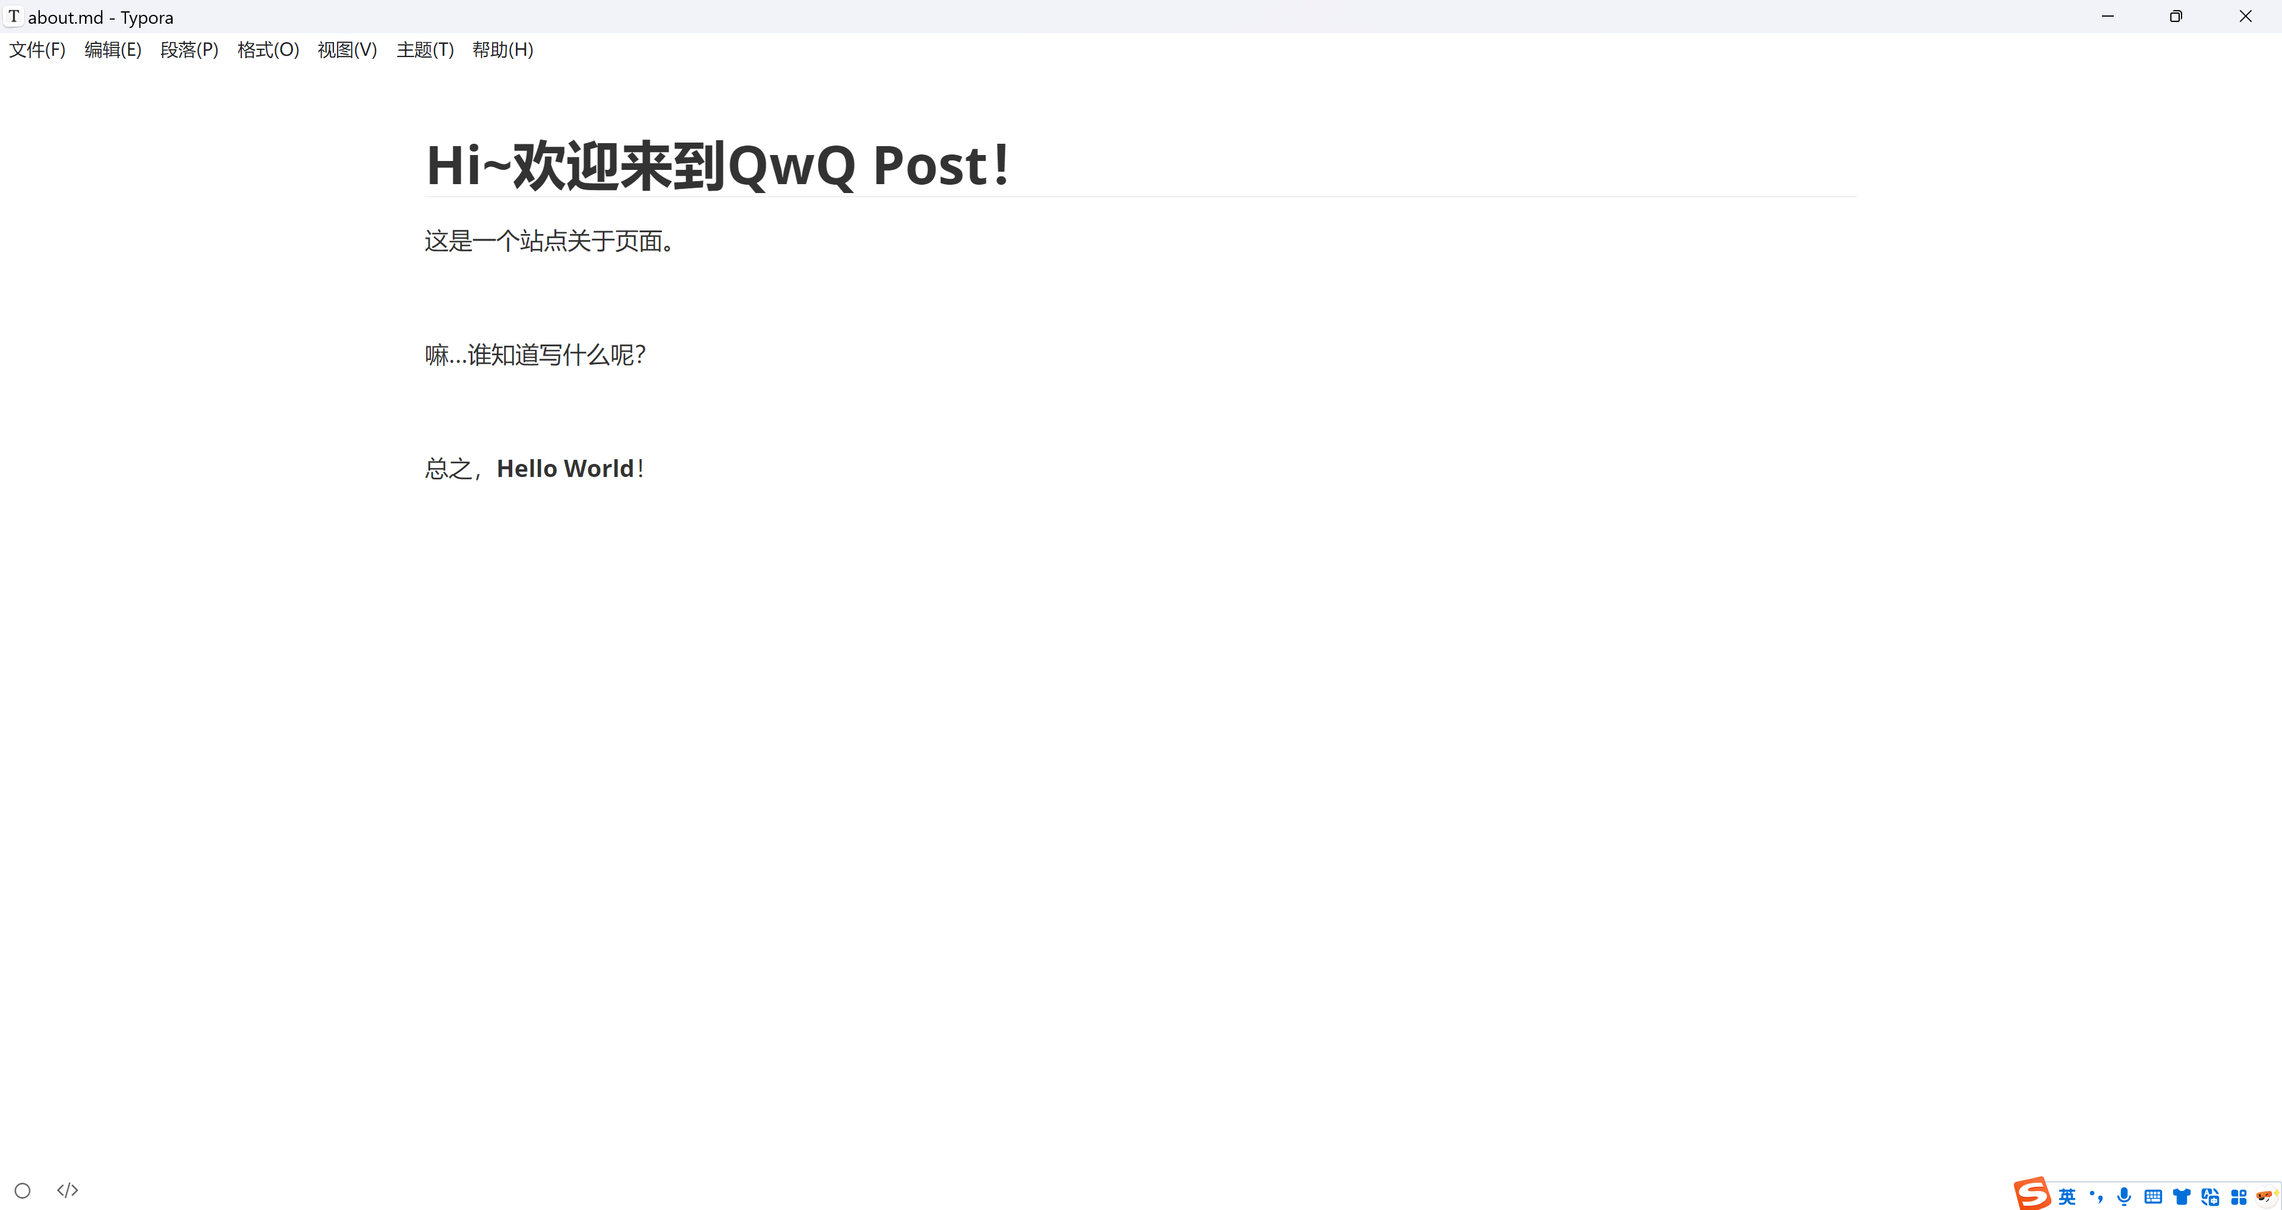Click the Sogou AI assistant mascot
Screen dimensions: 2282x1210
point(2267,1196)
